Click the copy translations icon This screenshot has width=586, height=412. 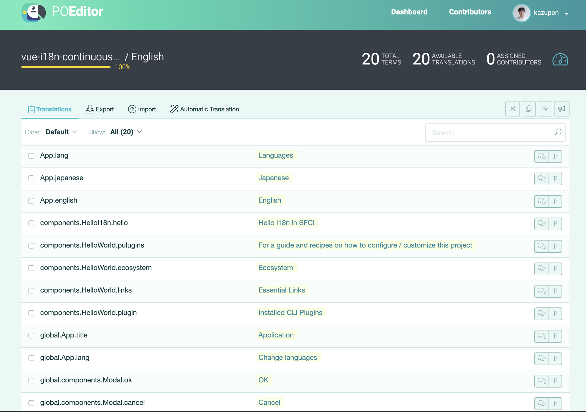coord(529,109)
